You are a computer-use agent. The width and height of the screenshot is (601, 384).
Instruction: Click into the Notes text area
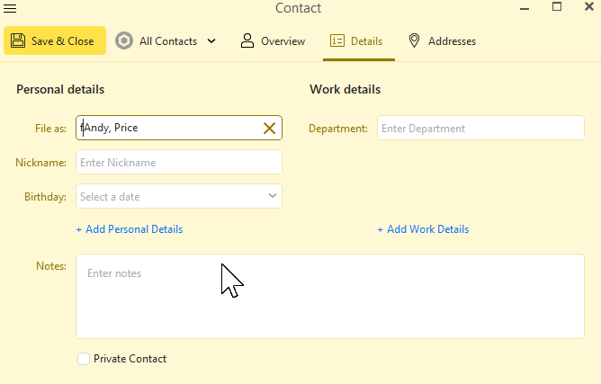click(330, 296)
